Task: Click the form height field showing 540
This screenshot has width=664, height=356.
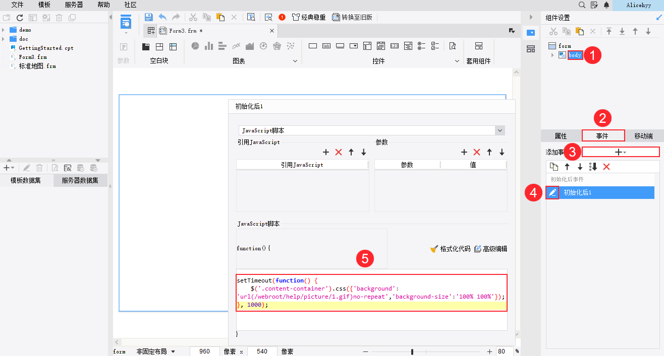Action: pyautogui.click(x=262, y=351)
